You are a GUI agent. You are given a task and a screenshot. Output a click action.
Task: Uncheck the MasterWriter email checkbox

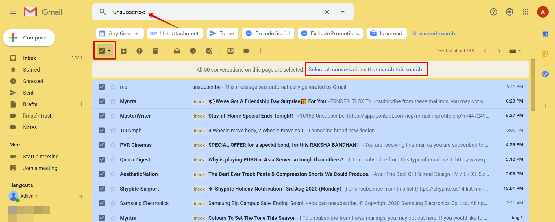click(x=102, y=116)
